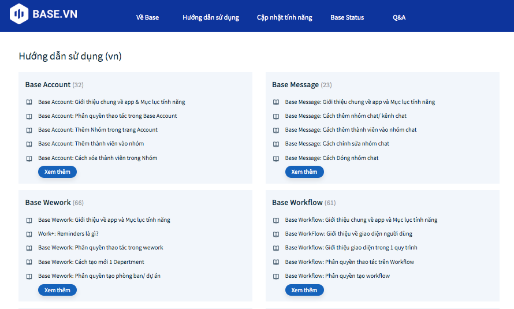Click the BASE.VN brand text
The width and height of the screenshot is (514, 309).
click(55, 14)
